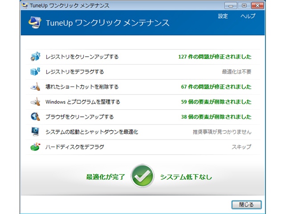Screen dimensions: 285x214
Task: Select Windows とプログラムを整理する text
Action: point(83,102)
